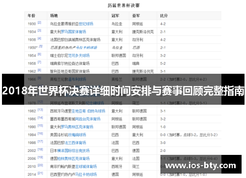
Task: Open the 范可多夫球场 link
Action: (x=79, y=56)
